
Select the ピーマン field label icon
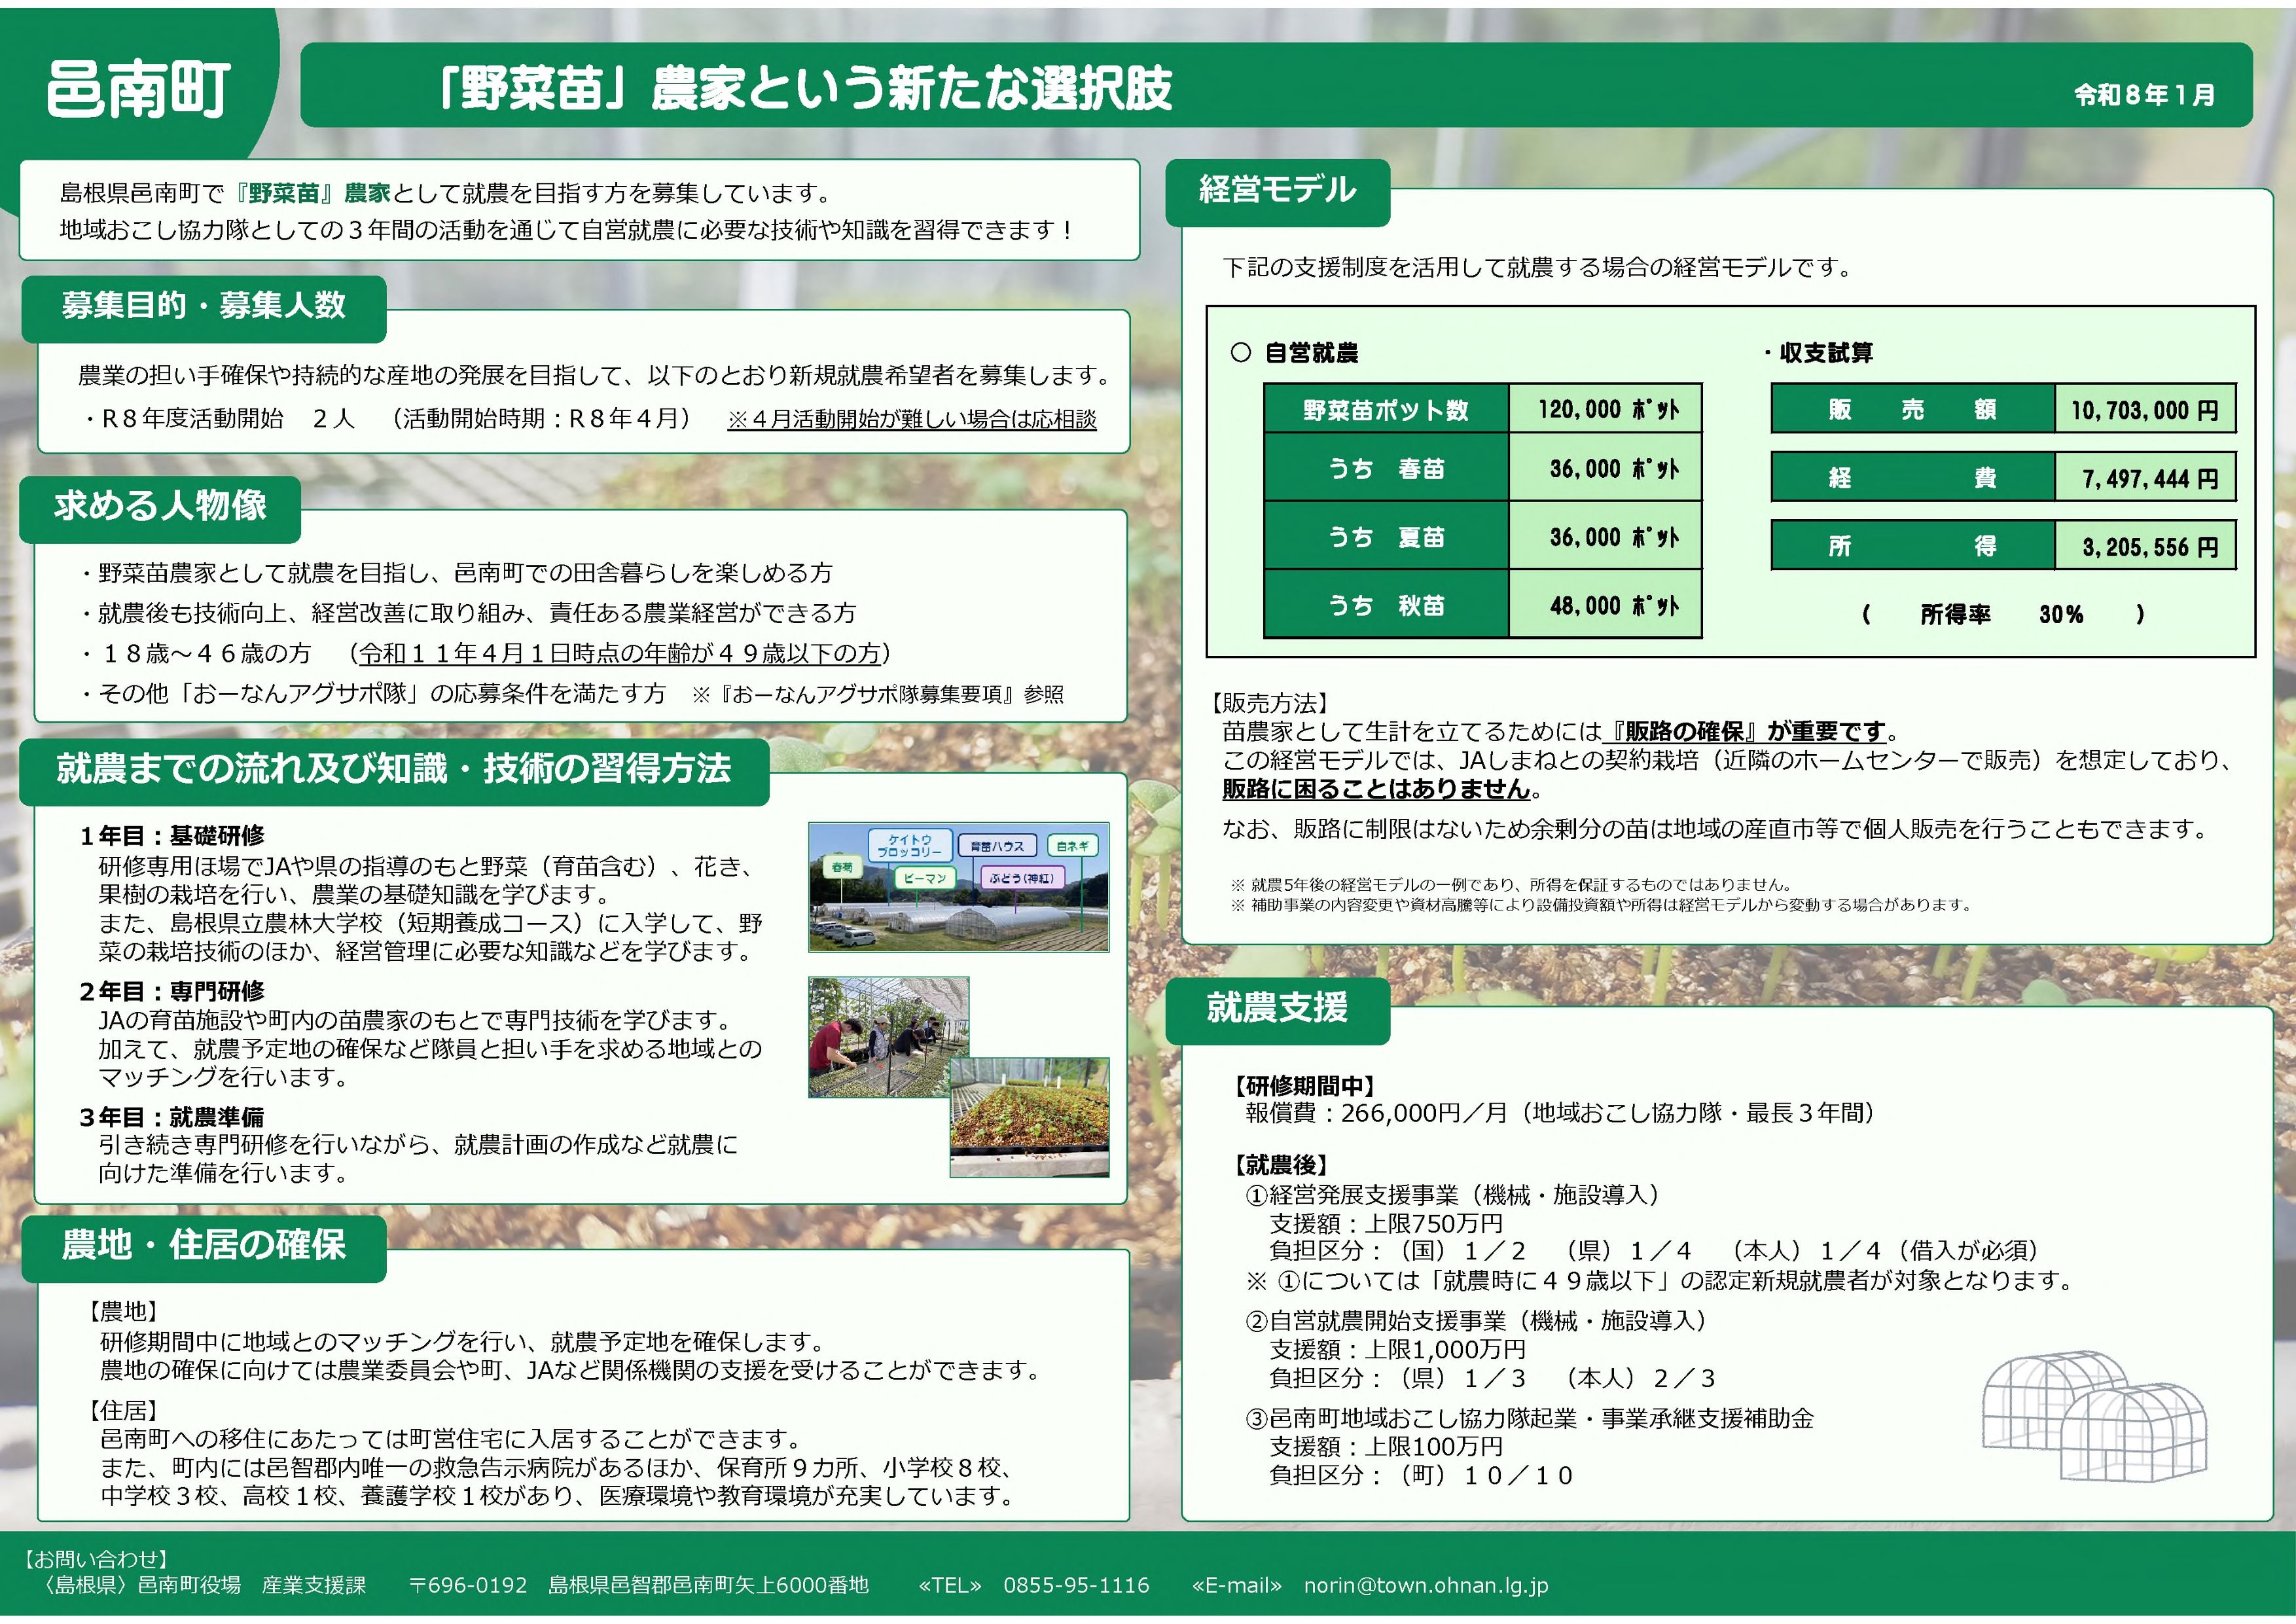click(926, 880)
